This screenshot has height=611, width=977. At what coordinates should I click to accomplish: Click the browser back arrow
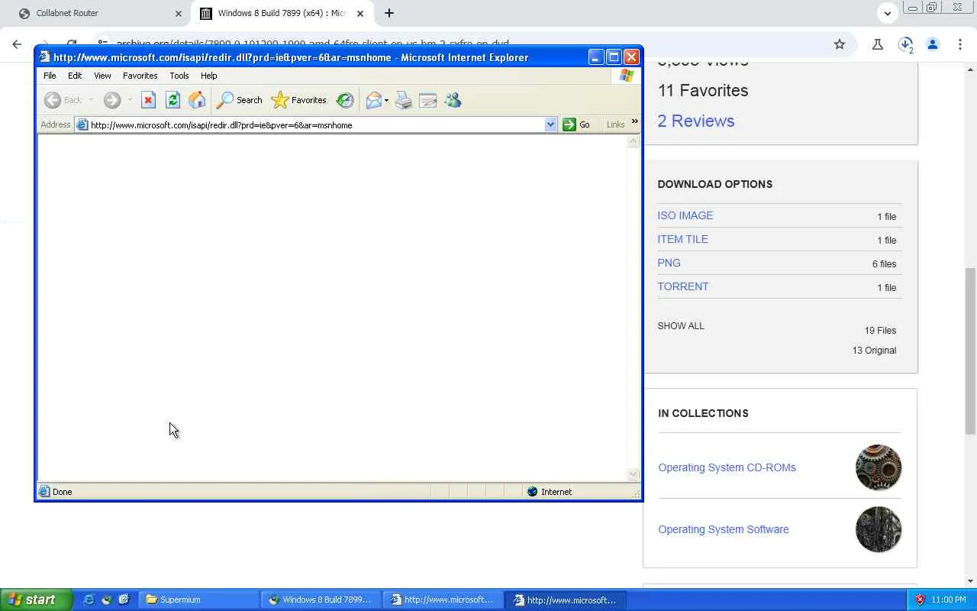coord(17,44)
